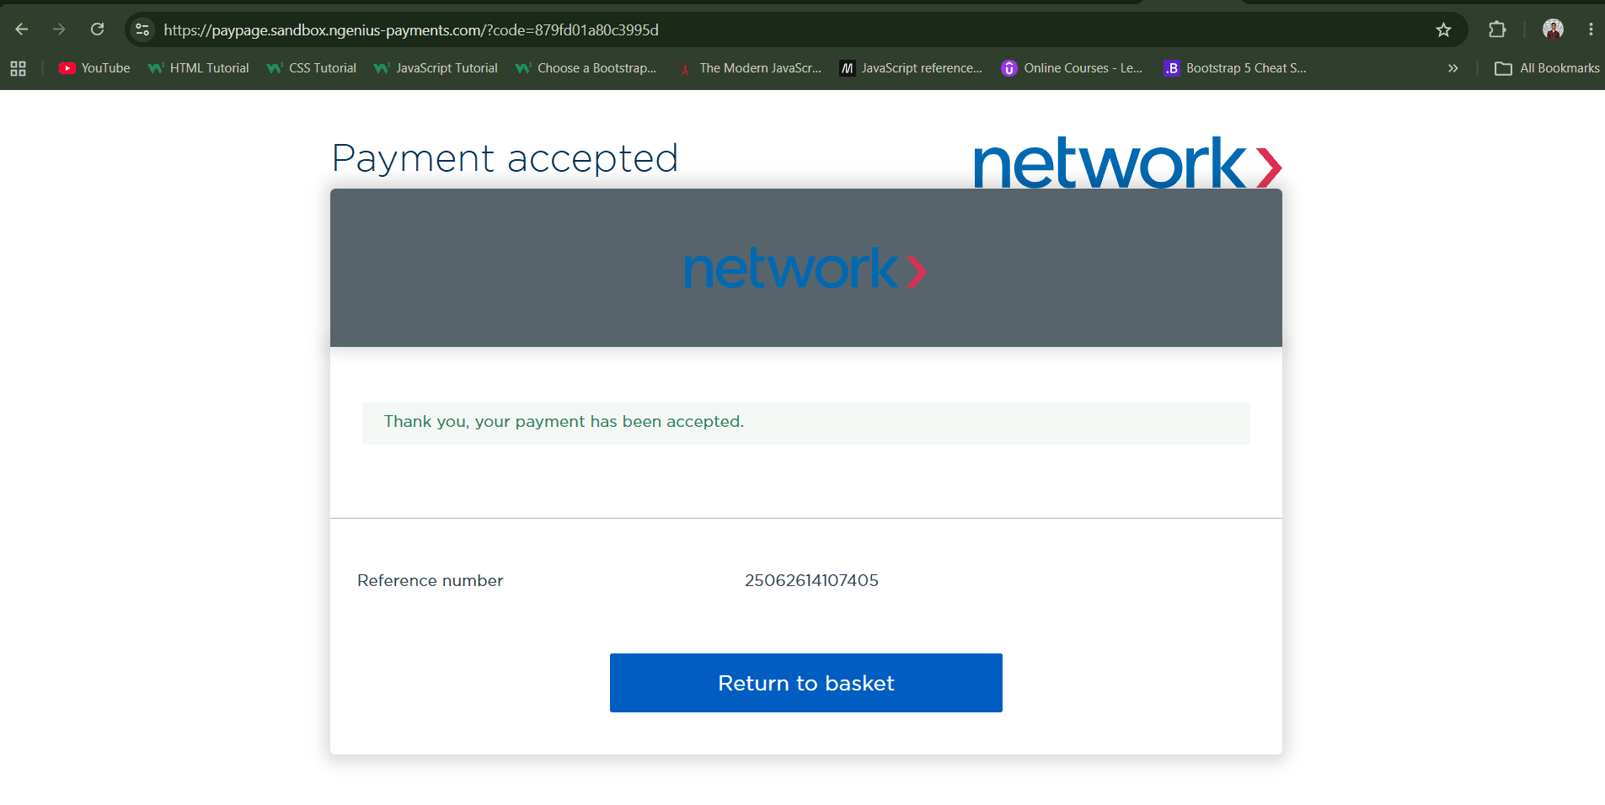Screen dimensions: 1605x805
Task: Click the reference number 25062614107405
Action: click(811, 580)
